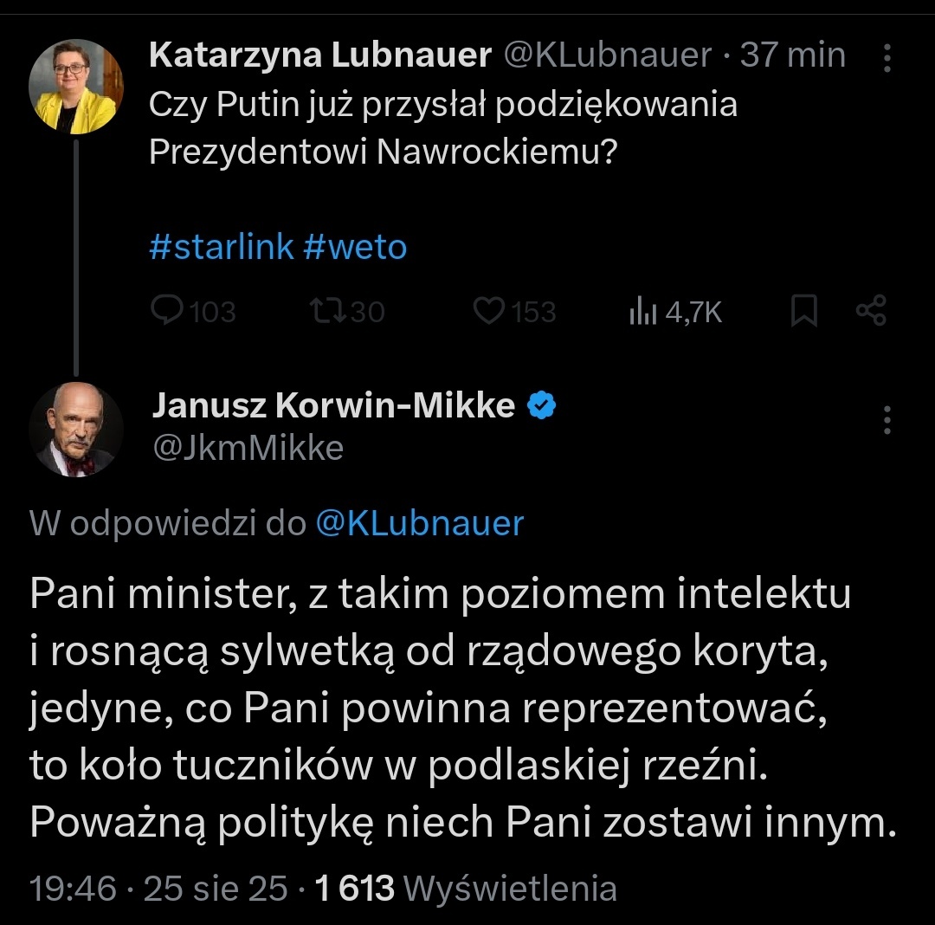Viewport: 935px width, 925px height.
Task: Open Janusz Korwin-Mikke's profile avatar
Action: click(76, 430)
